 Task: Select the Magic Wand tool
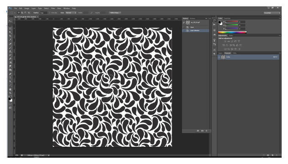pos(10,32)
